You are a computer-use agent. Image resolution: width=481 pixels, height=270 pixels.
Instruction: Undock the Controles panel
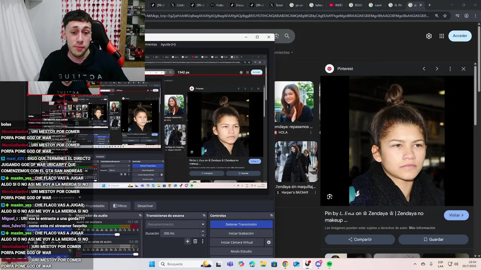[271, 216]
